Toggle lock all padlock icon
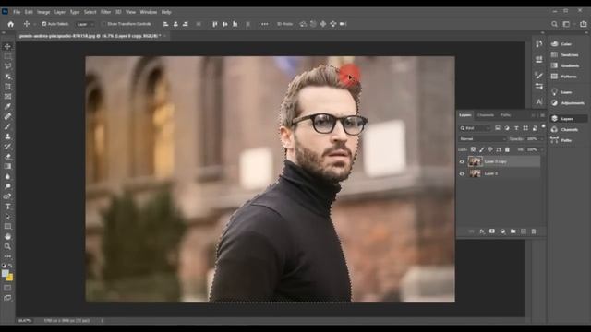591x332 pixels. pos(507,149)
